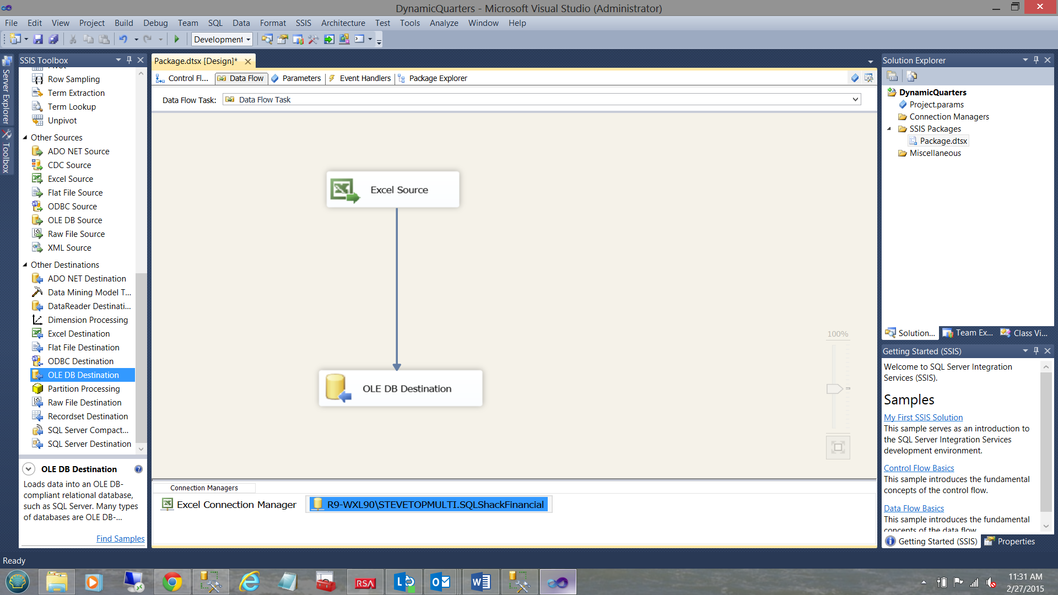Click Flat File Source in the toolbox
The height and width of the screenshot is (595, 1058).
tap(75, 193)
